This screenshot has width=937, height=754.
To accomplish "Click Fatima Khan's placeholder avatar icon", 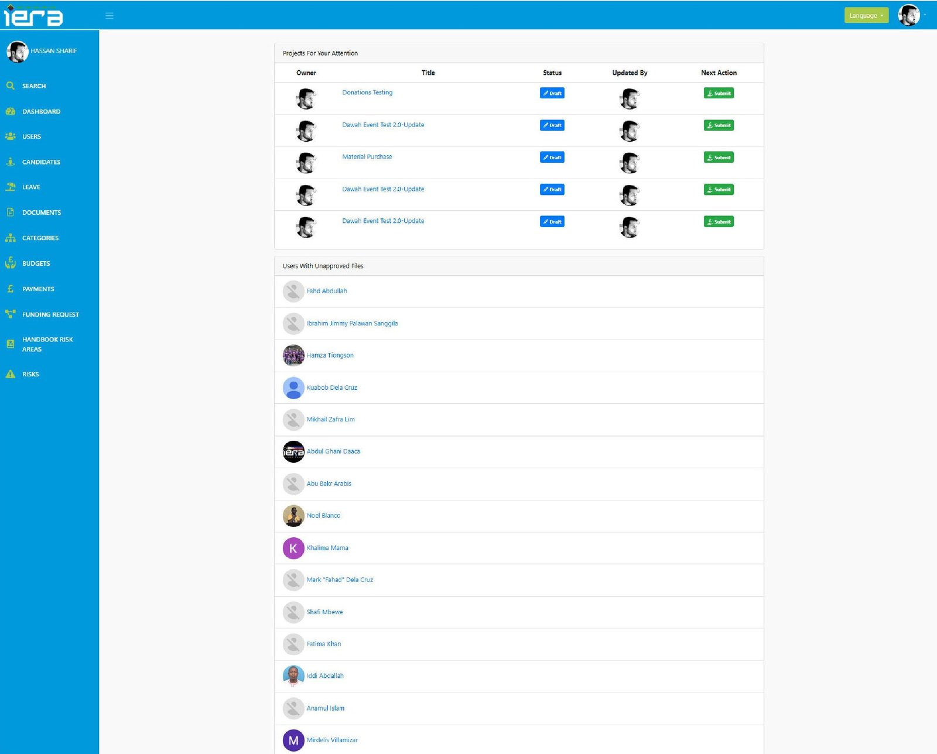I will (x=293, y=644).
